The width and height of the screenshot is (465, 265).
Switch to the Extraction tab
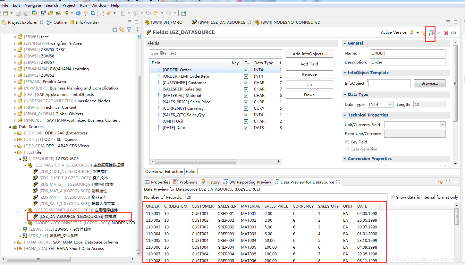tap(174, 172)
